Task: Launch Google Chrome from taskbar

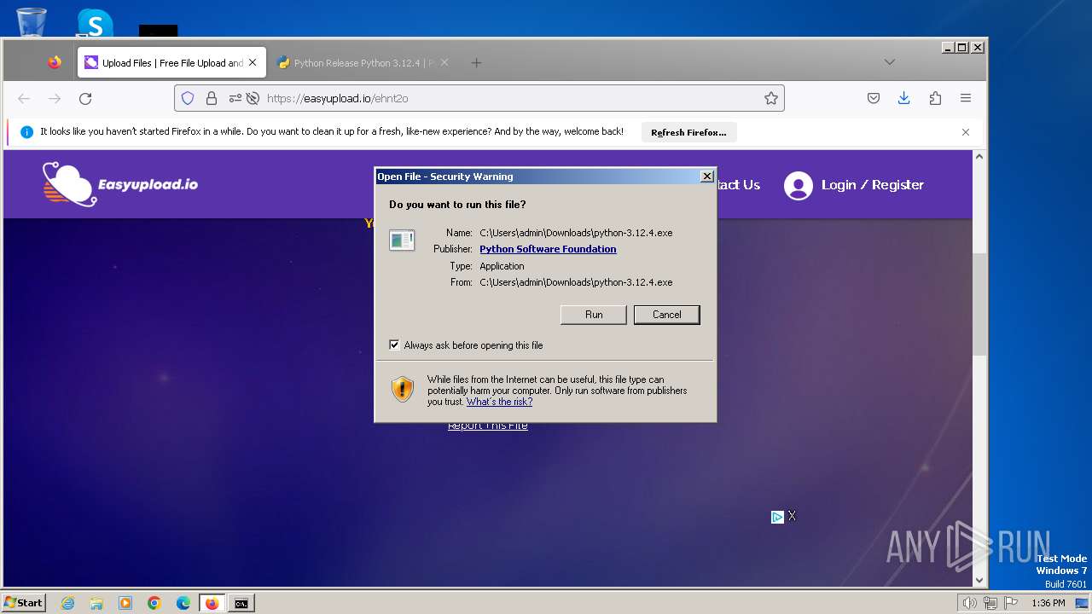Action: (154, 603)
